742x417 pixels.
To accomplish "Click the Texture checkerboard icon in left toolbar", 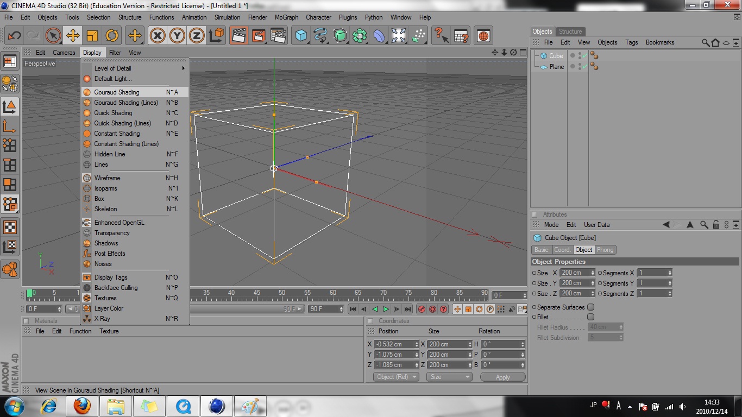I will [x=10, y=227].
